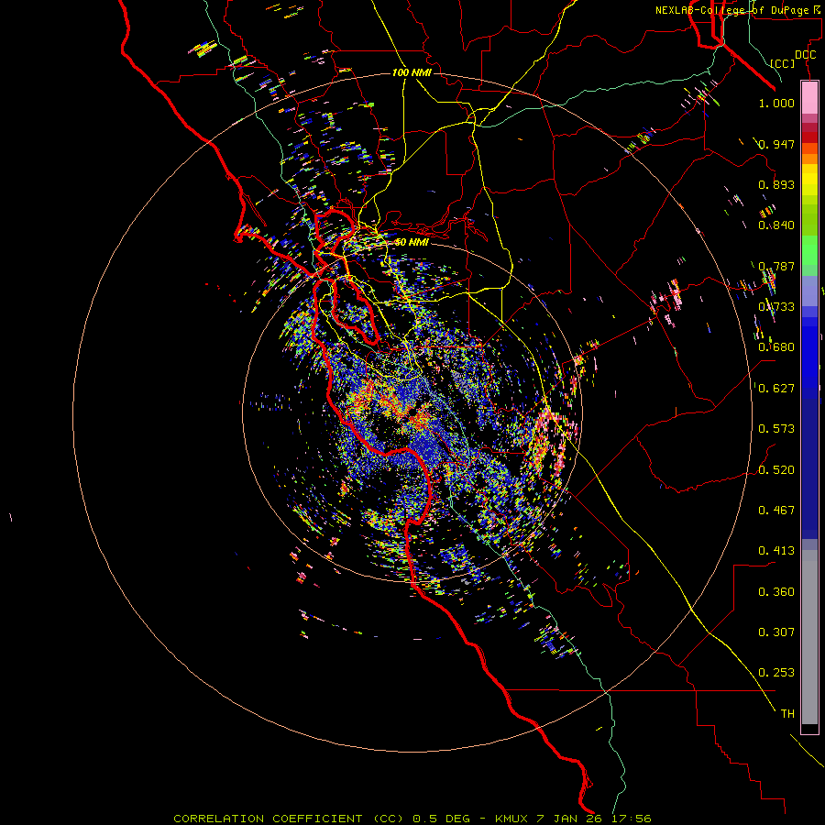
Task: Select the 0.893 scale value
Action: pyautogui.click(x=776, y=184)
